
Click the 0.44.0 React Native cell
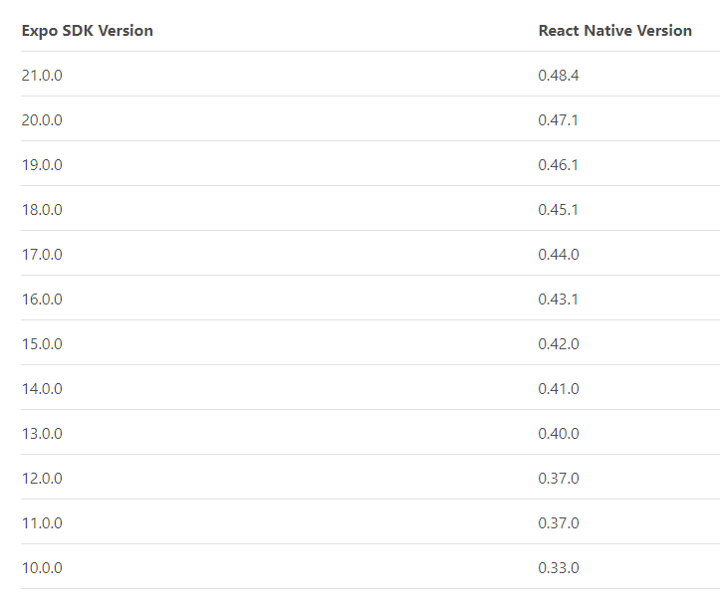(x=559, y=254)
